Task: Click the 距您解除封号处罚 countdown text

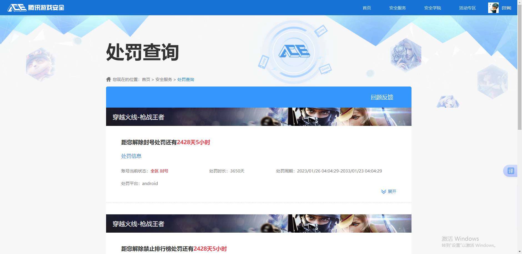Action: point(165,142)
